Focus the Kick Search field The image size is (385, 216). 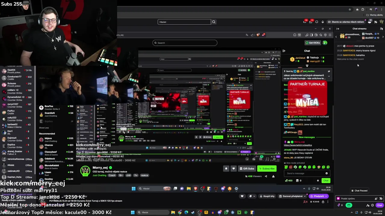(185, 43)
